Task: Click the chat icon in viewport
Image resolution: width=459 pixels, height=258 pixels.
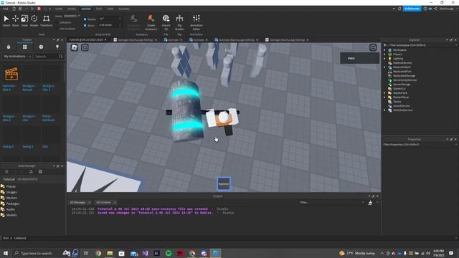Action: click(x=85, y=47)
